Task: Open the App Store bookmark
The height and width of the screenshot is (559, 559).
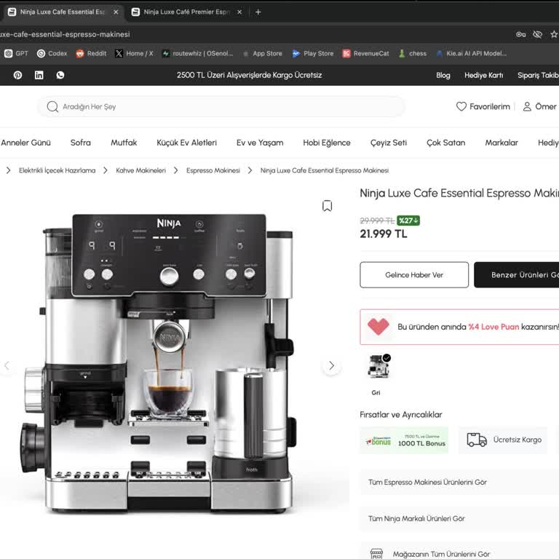Action: pos(262,53)
